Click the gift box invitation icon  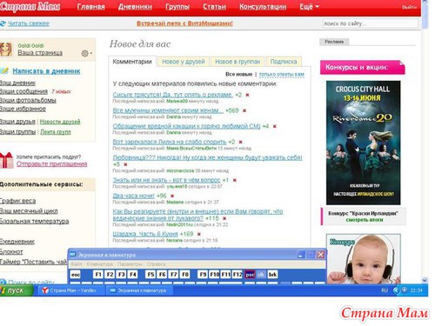coord(6,160)
